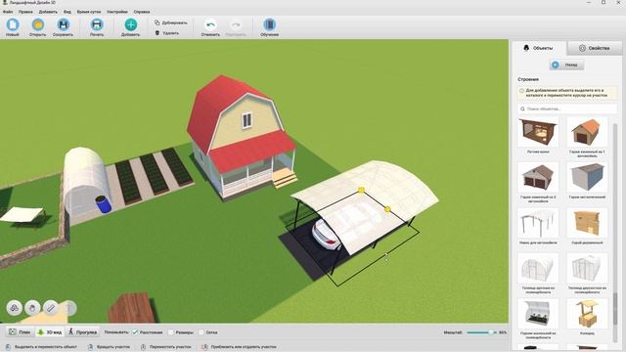Click the first yellow handle on the carport
Image resolution: width=626 pixels, height=352 pixels.
point(361,190)
